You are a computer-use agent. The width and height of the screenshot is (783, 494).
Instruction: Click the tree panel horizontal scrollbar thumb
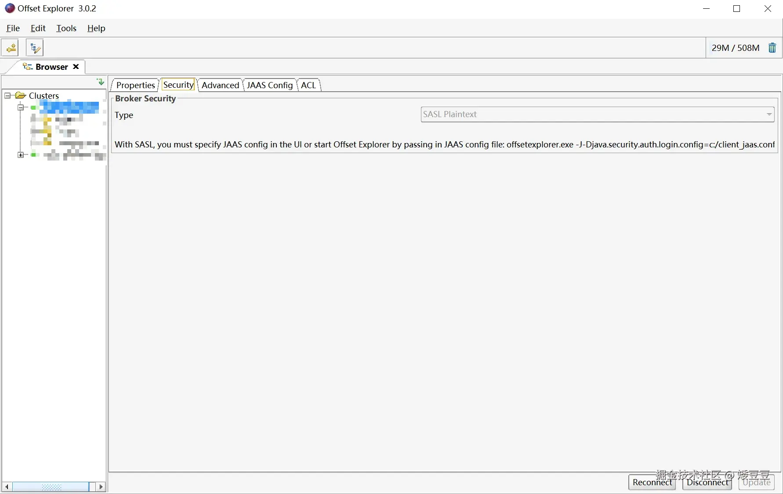(x=51, y=487)
